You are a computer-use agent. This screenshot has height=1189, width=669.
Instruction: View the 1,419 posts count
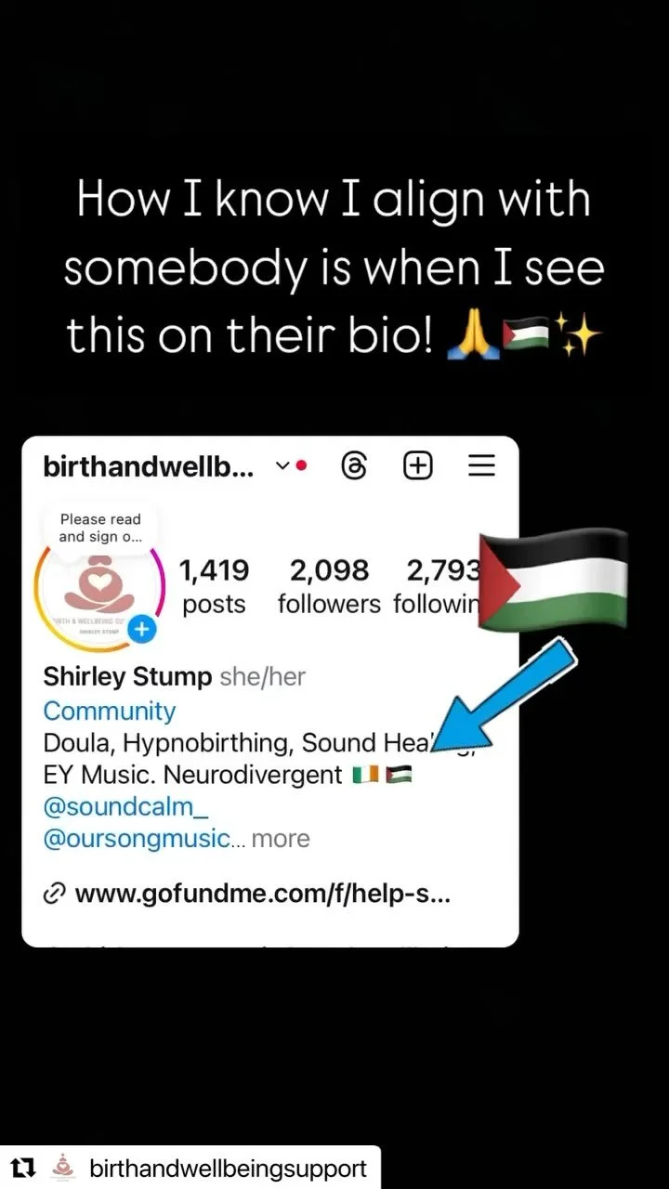214,586
